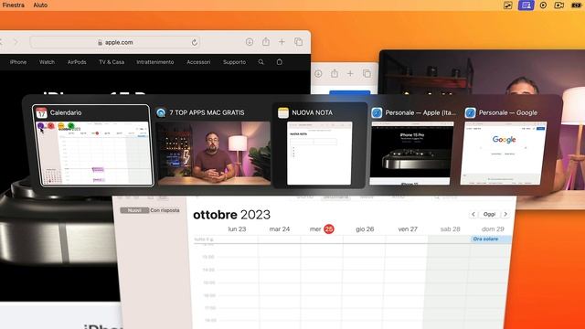Click Safari icon beside Personale — Apple

pos(377,112)
